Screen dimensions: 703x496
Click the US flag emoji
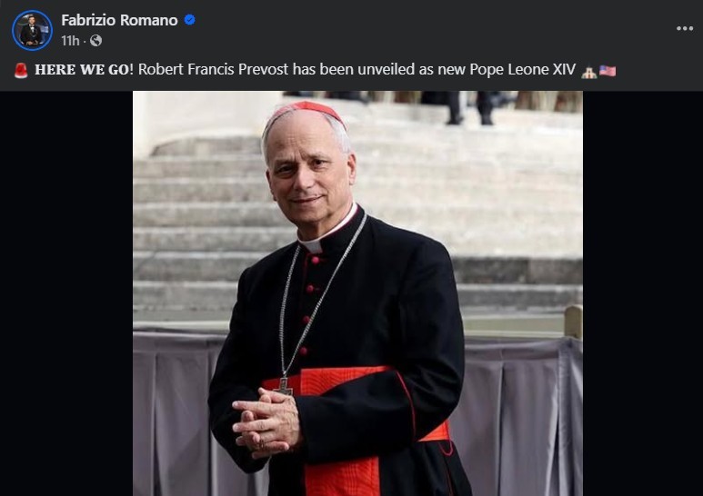point(608,71)
